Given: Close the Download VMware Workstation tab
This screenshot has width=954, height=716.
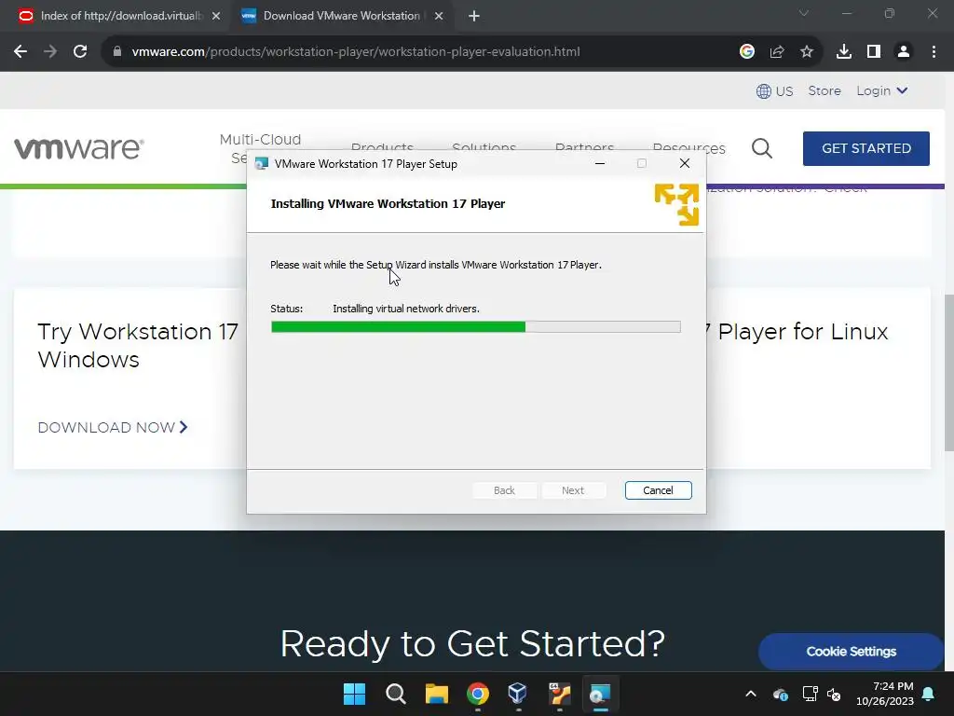Looking at the screenshot, I should point(439,16).
